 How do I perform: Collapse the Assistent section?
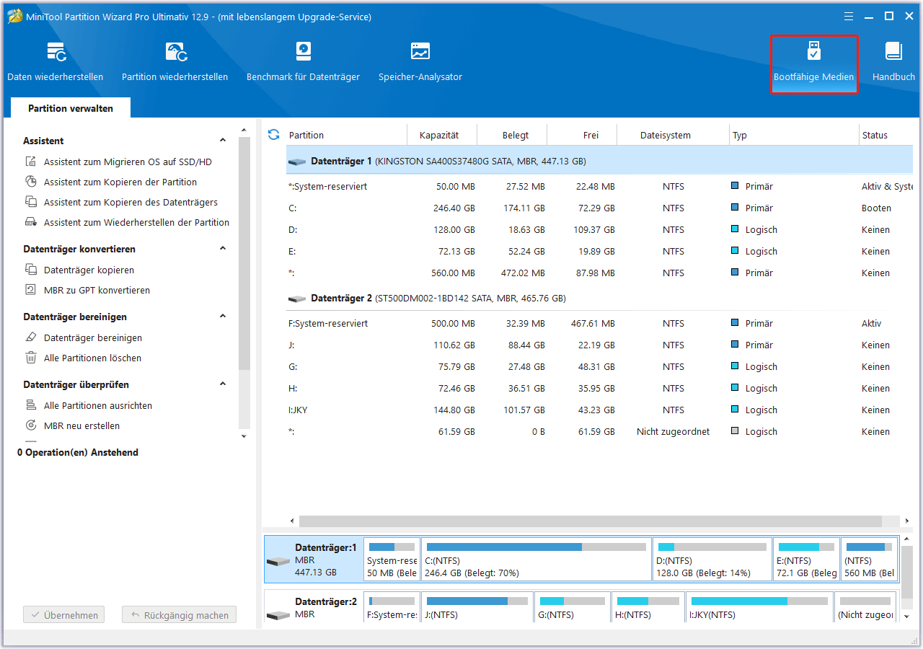(x=223, y=141)
